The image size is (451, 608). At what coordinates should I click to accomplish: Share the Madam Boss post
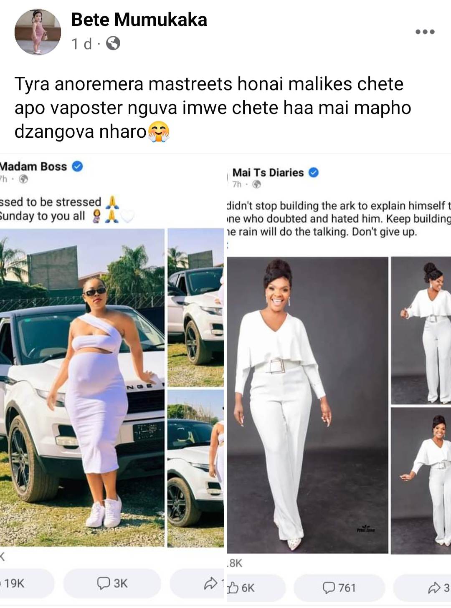(197, 583)
